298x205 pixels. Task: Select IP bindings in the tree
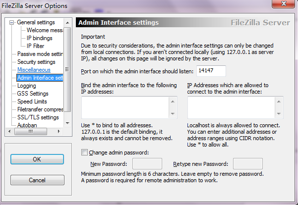coord(39,38)
